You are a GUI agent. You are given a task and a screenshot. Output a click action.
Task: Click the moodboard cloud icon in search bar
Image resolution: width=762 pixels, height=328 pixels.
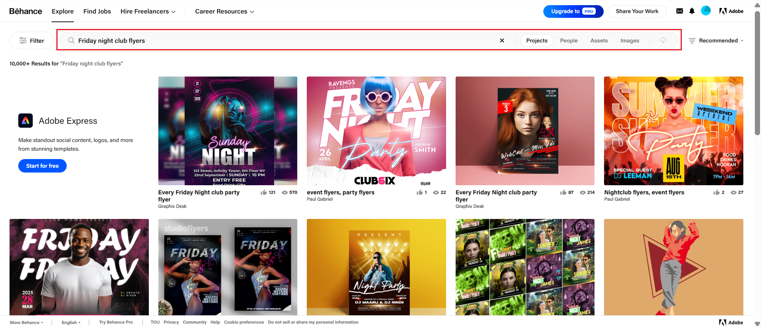[663, 40]
